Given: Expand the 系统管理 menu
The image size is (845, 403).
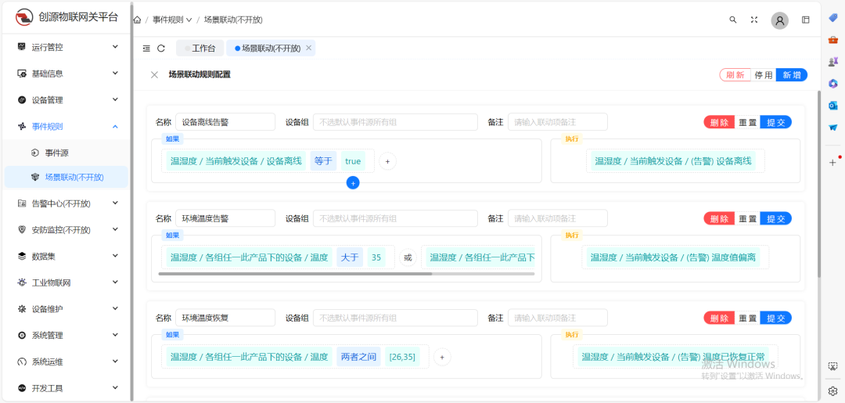Looking at the screenshot, I should pos(67,335).
